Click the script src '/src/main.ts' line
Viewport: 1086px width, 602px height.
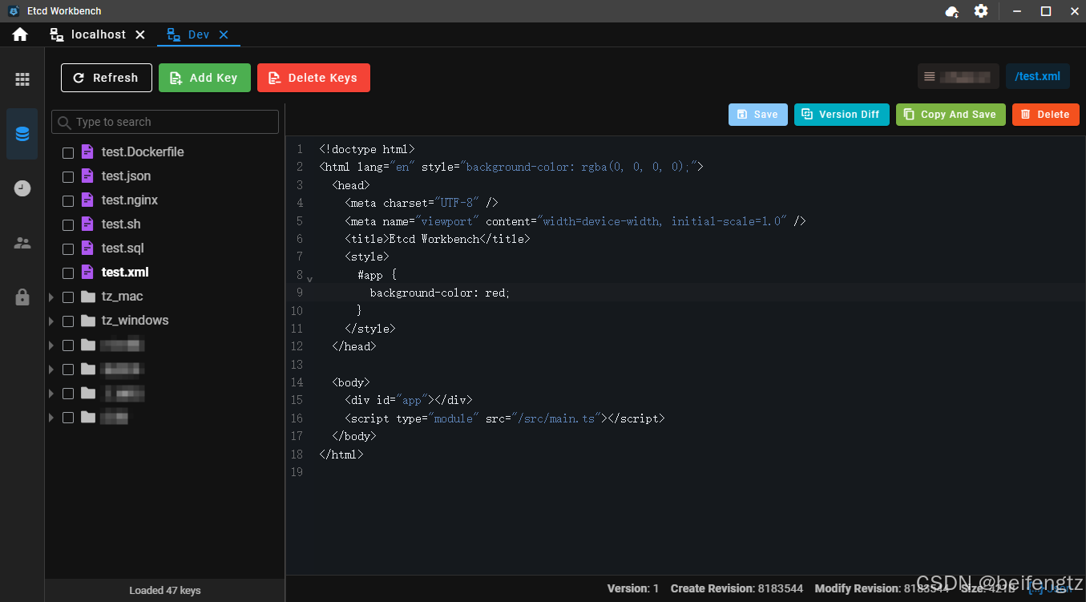[x=505, y=418]
